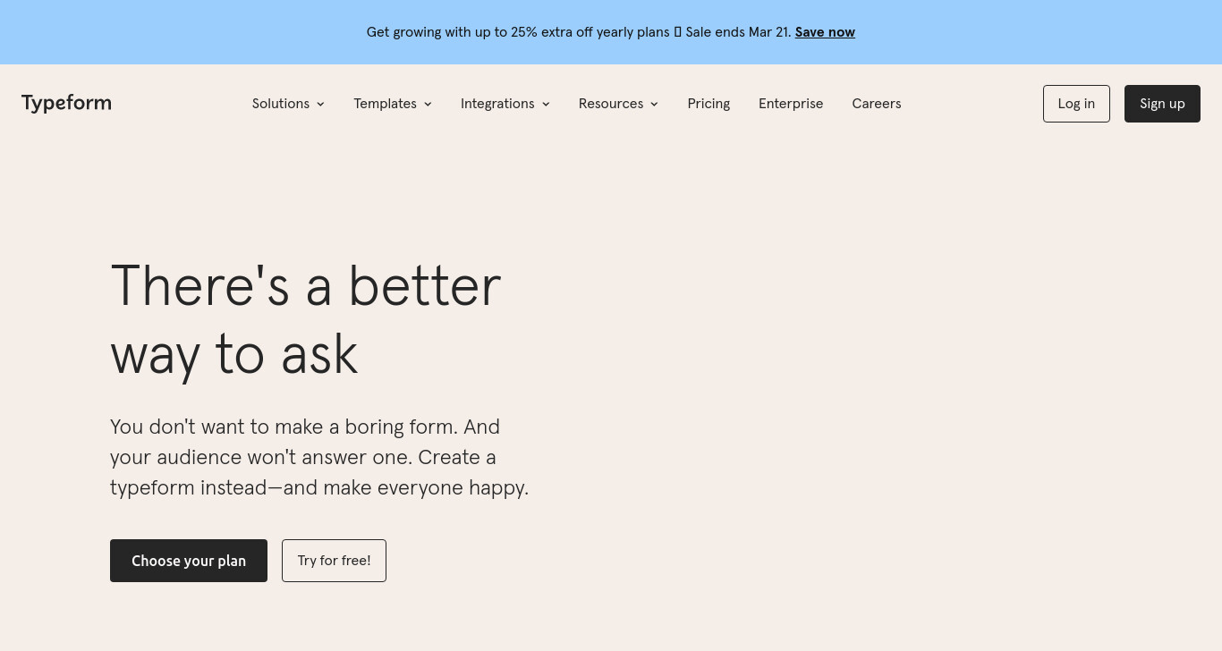Click the Sign up button

pyautogui.click(x=1162, y=104)
